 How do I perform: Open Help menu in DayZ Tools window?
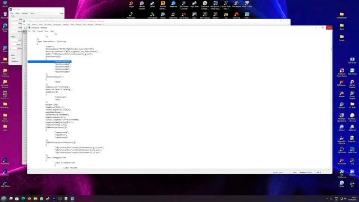pos(61,13)
